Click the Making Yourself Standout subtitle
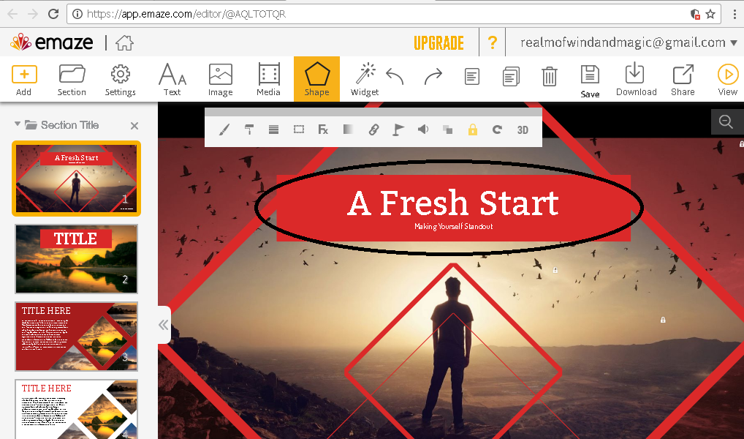Viewport: 744px width, 439px height. tap(453, 226)
